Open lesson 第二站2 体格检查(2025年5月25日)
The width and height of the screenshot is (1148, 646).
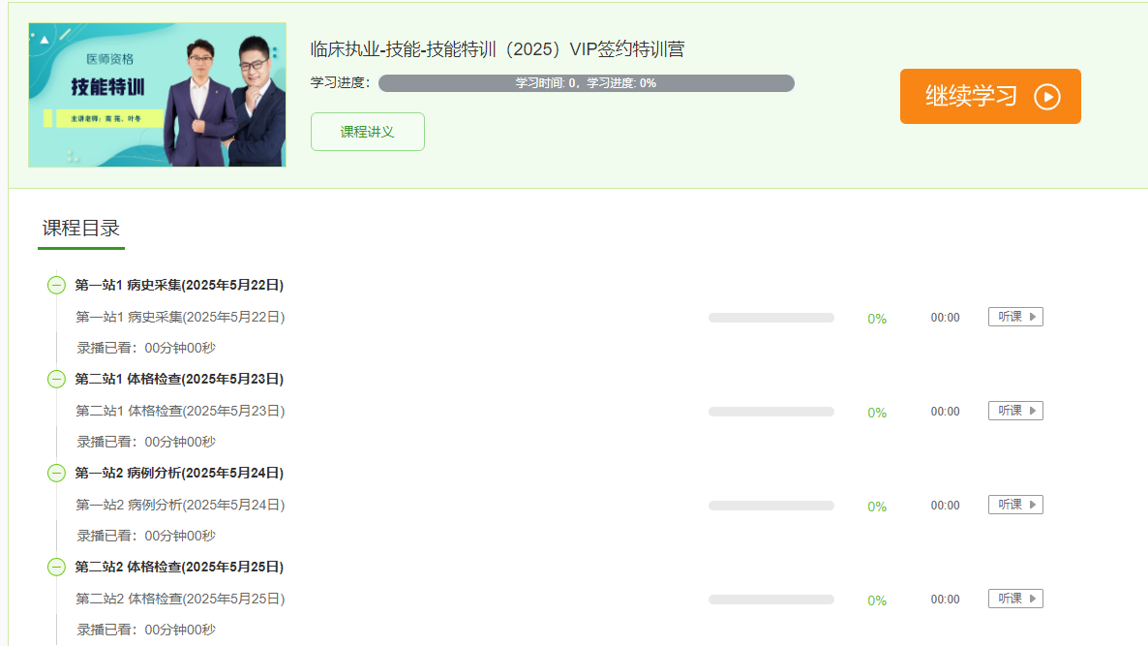click(180, 599)
